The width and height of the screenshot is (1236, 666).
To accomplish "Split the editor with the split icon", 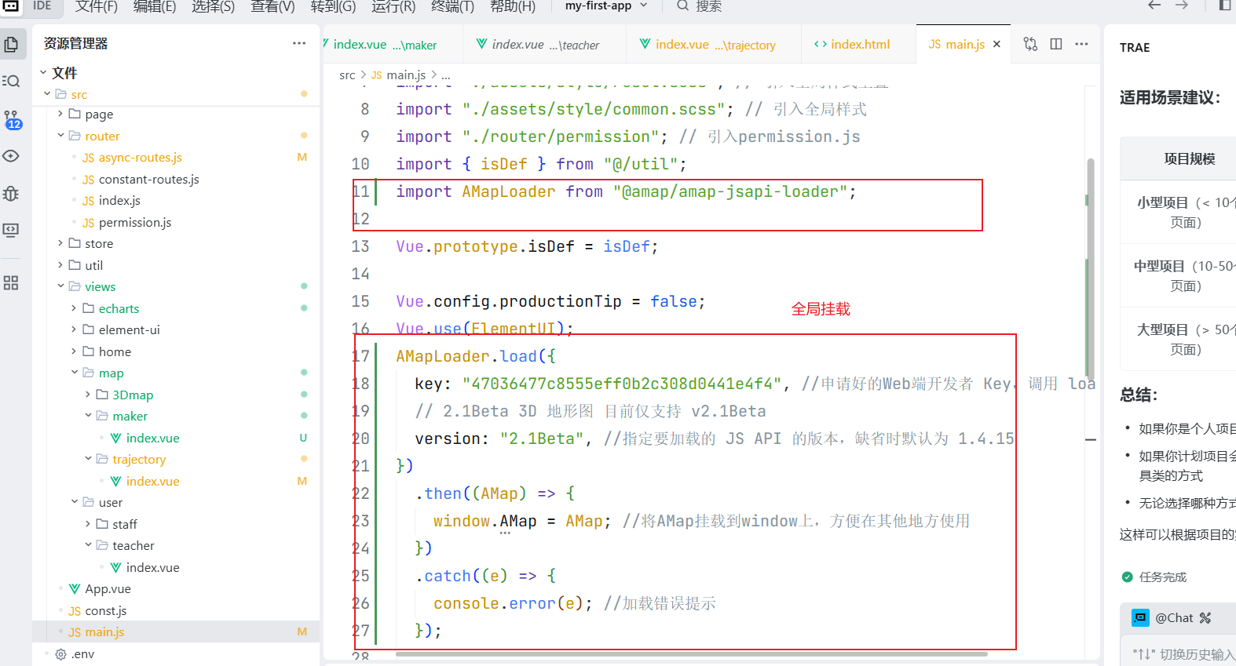I will (x=1056, y=44).
